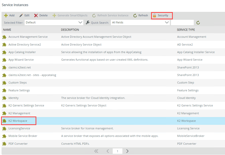
Task: Click the Account Management Service puzzle icon
Action: point(4,37)
